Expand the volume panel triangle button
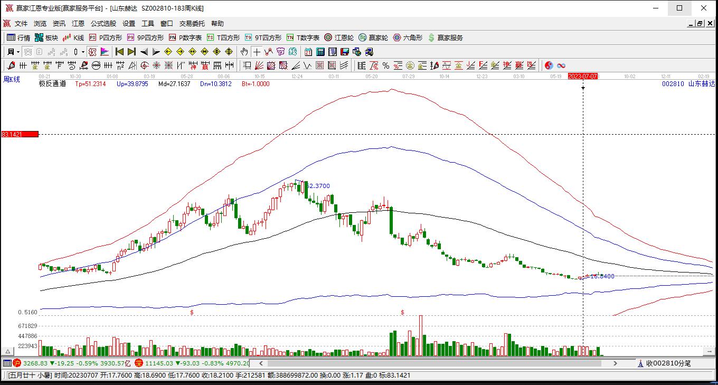This screenshot has height=385, width=718. click(7, 351)
